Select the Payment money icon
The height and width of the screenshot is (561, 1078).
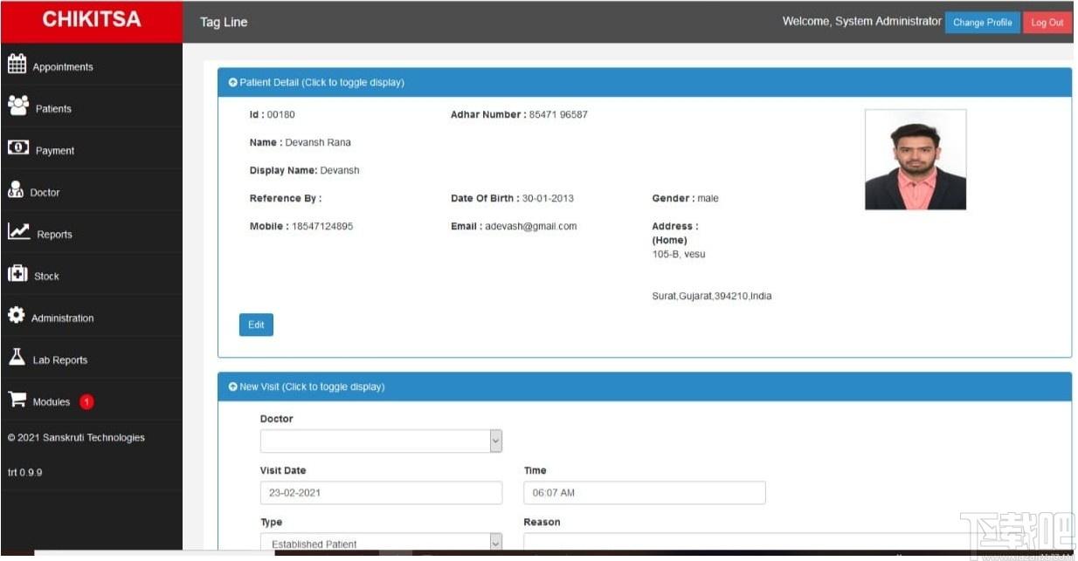pos(17,147)
